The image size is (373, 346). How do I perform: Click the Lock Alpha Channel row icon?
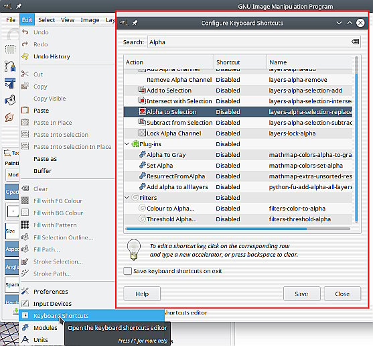pyautogui.click(x=142, y=133)
